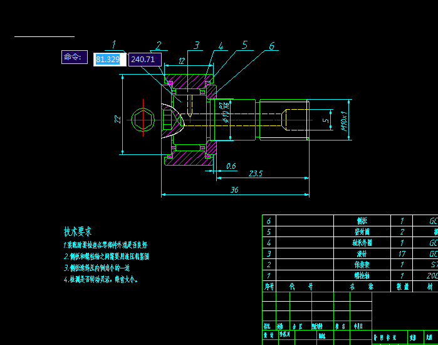Select technical requirement line 4 about 噪音大小
The image size is (438, 345).
(x=101, y=279)
